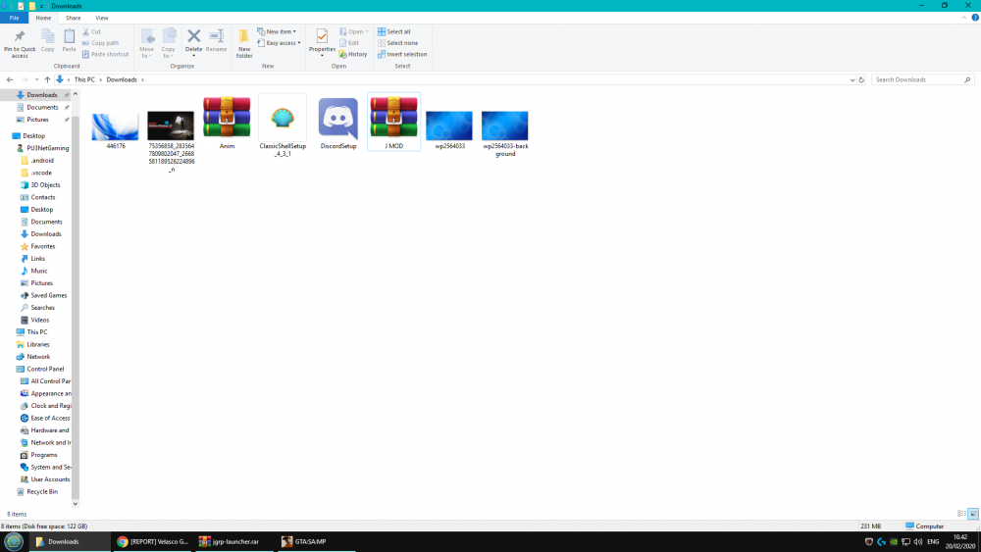Click the History ribbon button
981x552 pixels.
353,54
